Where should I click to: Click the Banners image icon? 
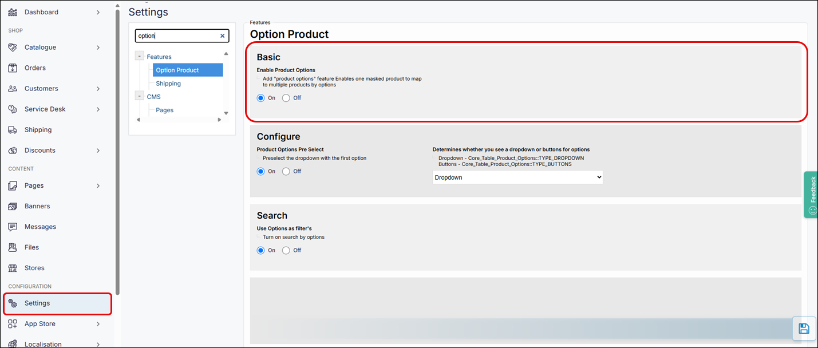(x=13, y=206)
